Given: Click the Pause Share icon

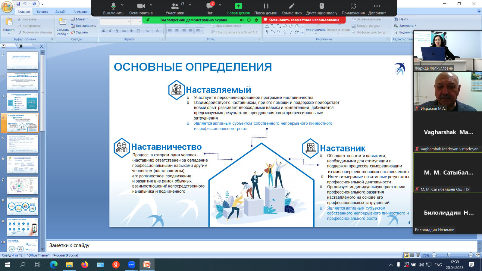Looking at the screenshot, I should [266, 6].
